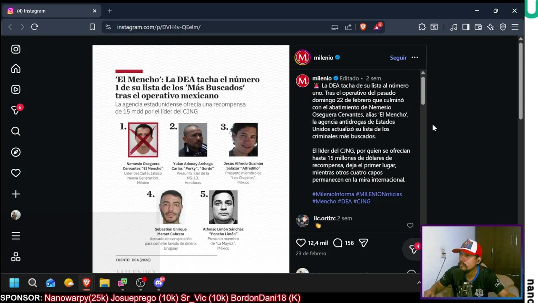
Task: Click the milenio post image
Action: click(x=191, y=159)
